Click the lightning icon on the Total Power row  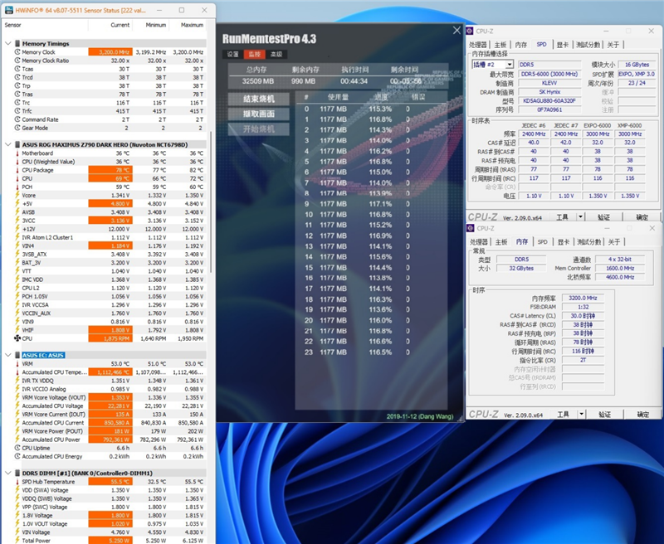[17, 541]
